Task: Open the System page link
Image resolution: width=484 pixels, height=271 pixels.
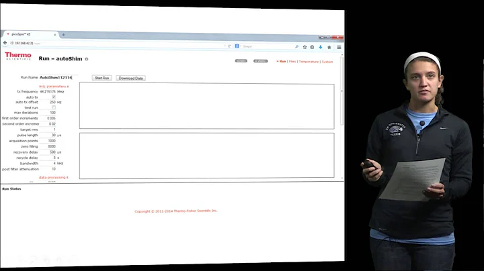Action: click(x=327, y=62)
